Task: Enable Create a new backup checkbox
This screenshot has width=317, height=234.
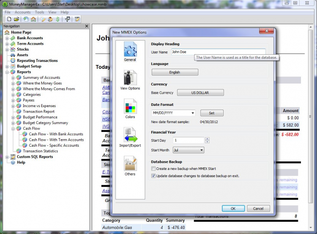Action: click(153, 169)
